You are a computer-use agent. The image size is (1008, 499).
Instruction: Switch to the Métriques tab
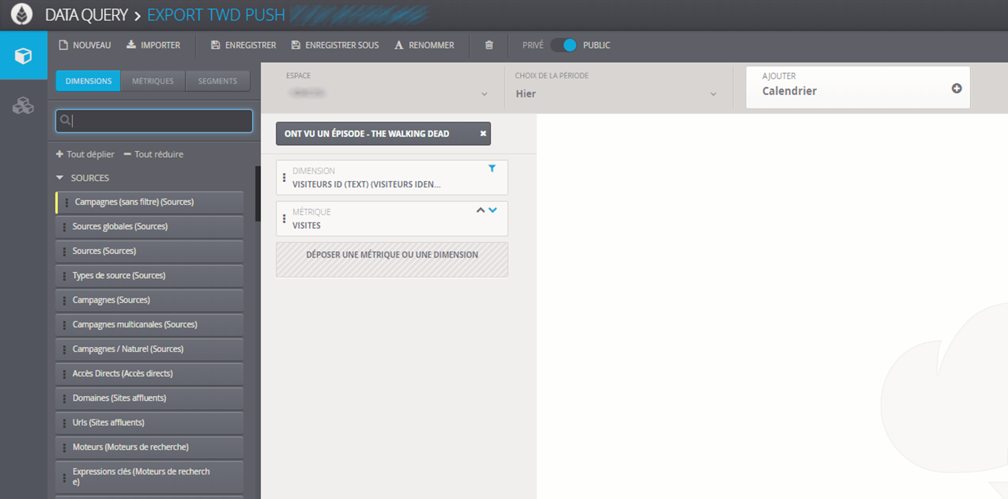[x=153, y=81]
